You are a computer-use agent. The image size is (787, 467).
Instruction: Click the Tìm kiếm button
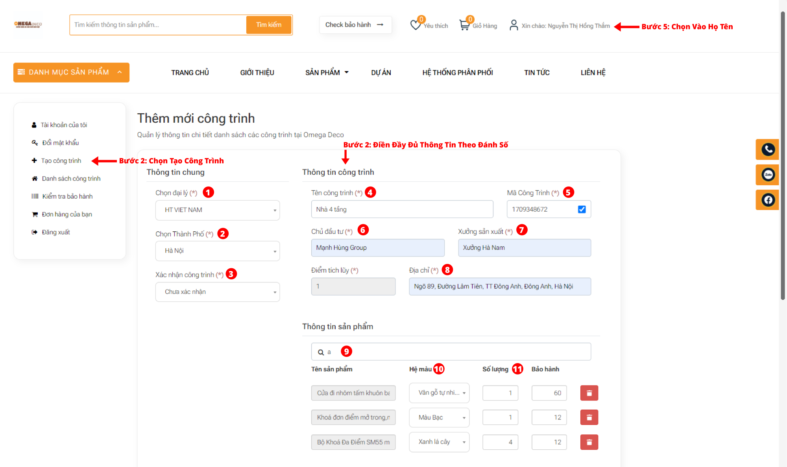[269, 25]
